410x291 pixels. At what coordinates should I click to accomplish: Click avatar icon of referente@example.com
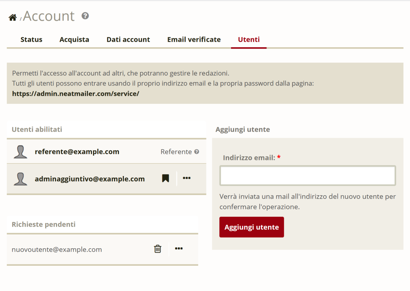pos(20,151)
